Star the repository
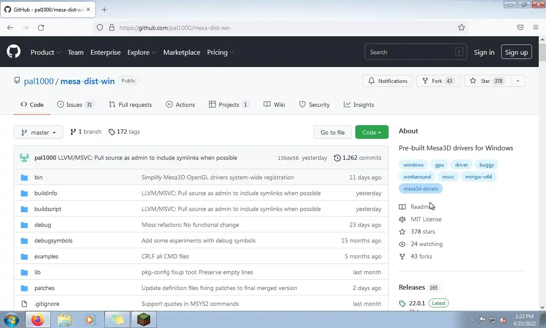This screenshot has width=546, height=328. [488, 81]
